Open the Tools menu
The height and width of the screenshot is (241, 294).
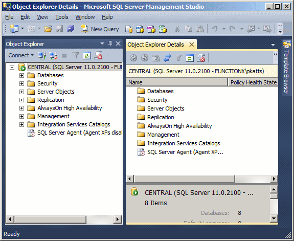click(x=61, y=17)
